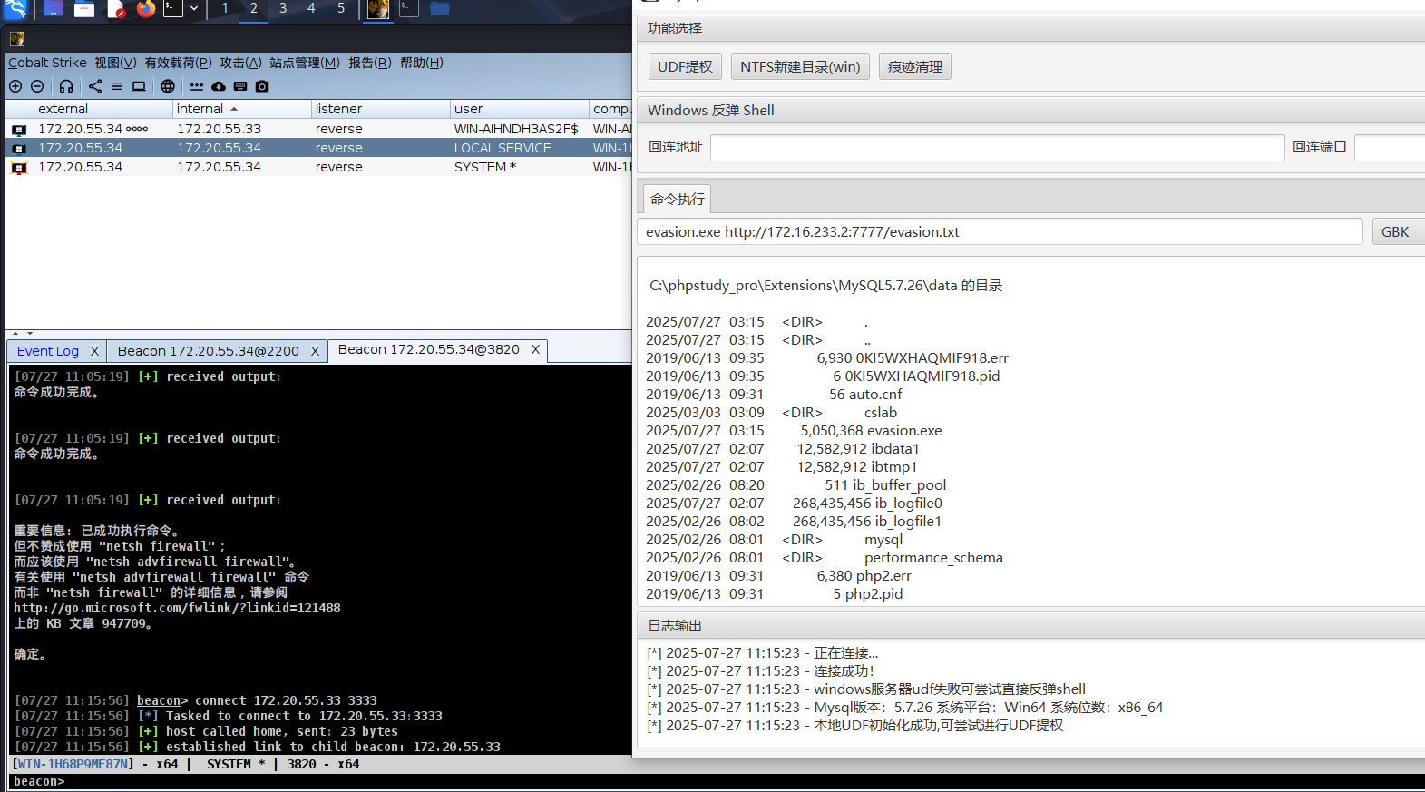Select the Beacon 172.20.55.34@3820 tab
The width and height of the screenshot is (1425, 792).
click(429, 349)
